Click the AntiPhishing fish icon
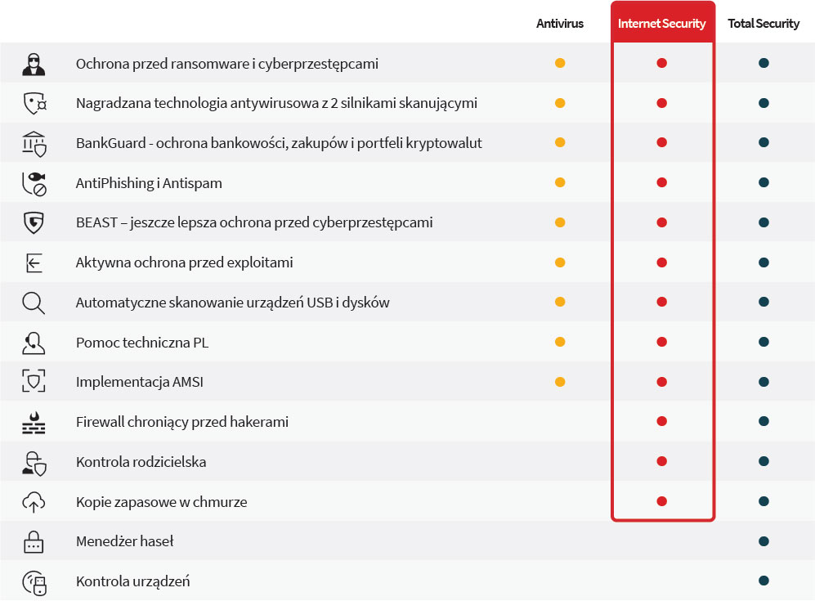The image size is (815, 601). [34, 183]
